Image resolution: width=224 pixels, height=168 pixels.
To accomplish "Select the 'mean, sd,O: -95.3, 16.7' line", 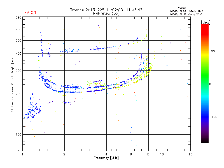I will [186, 11].
